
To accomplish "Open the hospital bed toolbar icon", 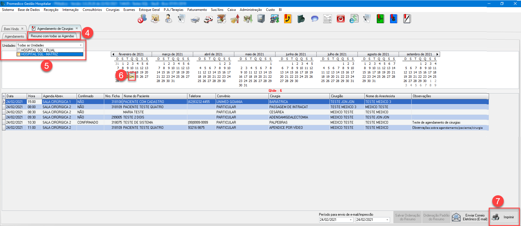I will point(195,19).
